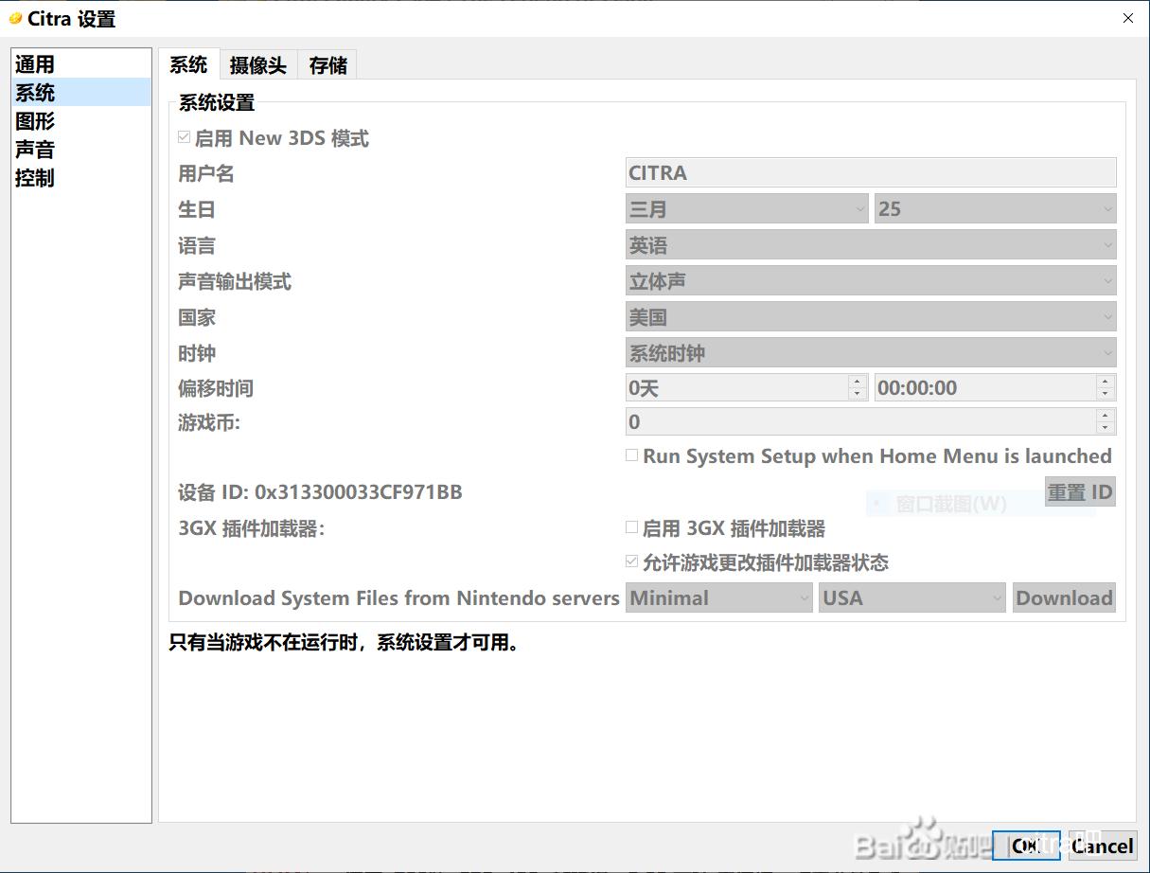The image size is (1150, 873).
Task: Open the 声音输出模式 dropdown 立体声
Action: tap(871, 281)
